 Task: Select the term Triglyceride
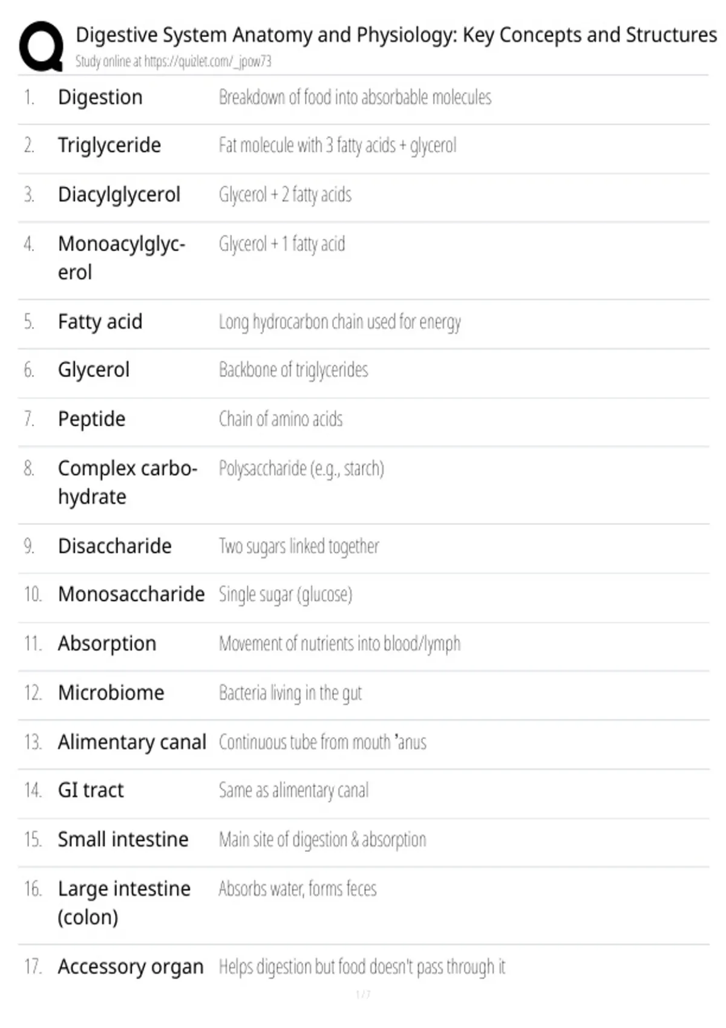[110, 146]
